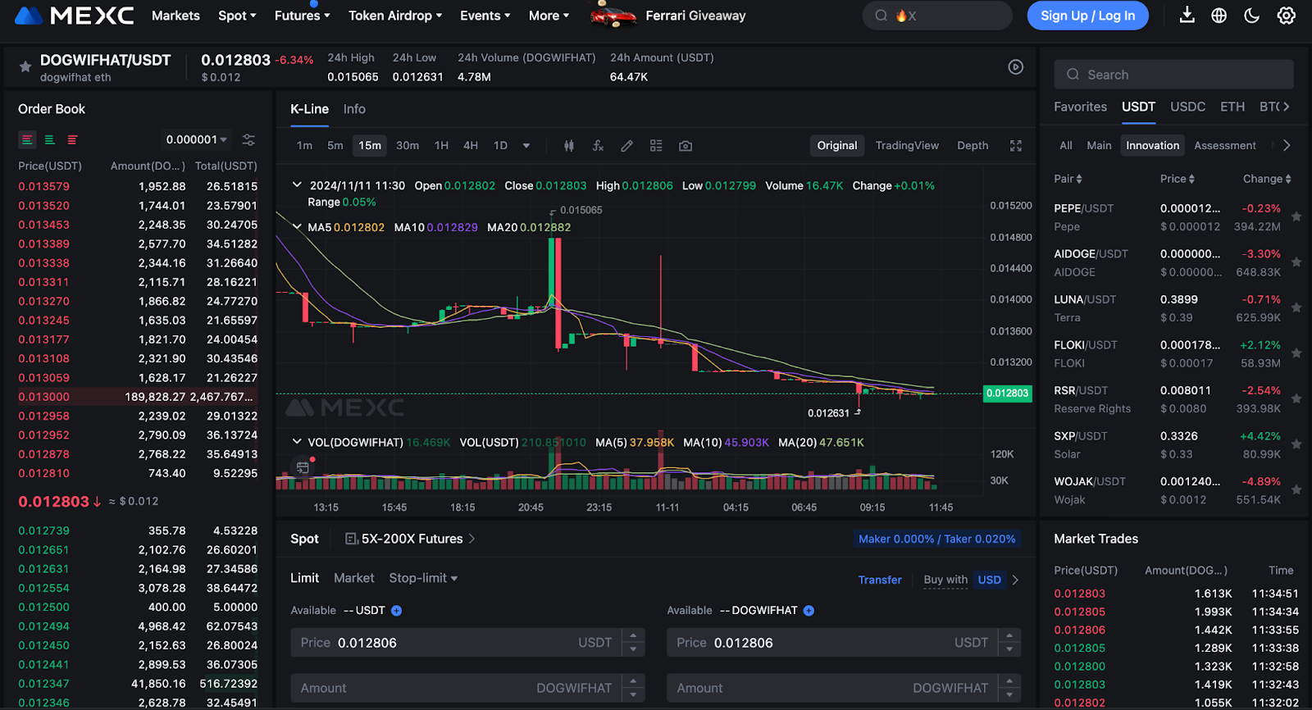Select USDC market tab
The height and width of the screenshot is (710, 1312).
[x=1187, y=107]
